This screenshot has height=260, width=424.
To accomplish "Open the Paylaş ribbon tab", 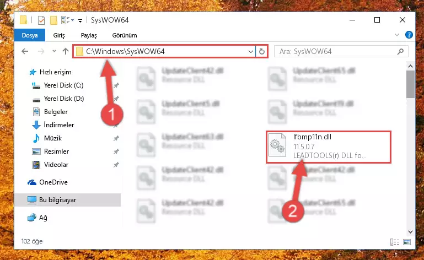I will [x=89, y=35].
